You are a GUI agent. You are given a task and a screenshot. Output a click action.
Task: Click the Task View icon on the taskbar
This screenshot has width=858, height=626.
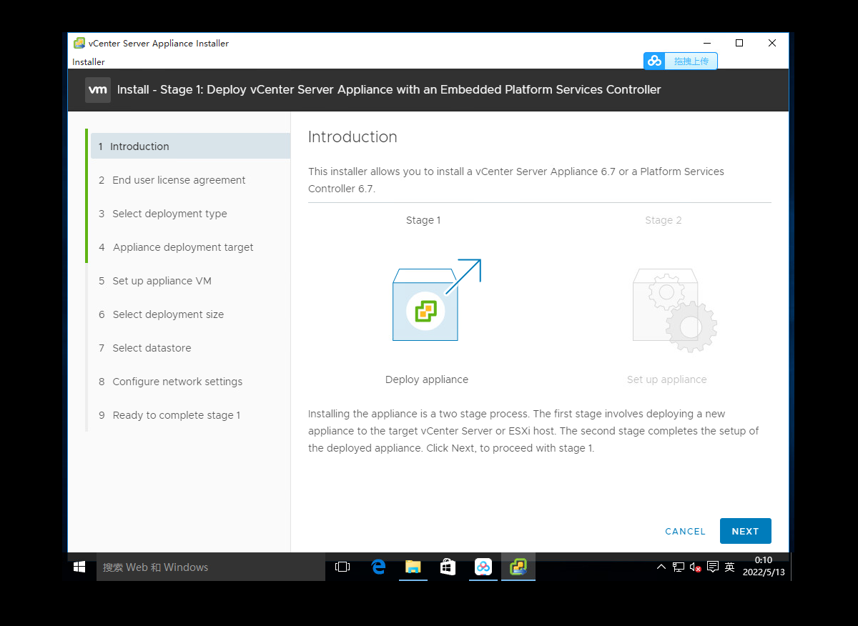[342, 567]
